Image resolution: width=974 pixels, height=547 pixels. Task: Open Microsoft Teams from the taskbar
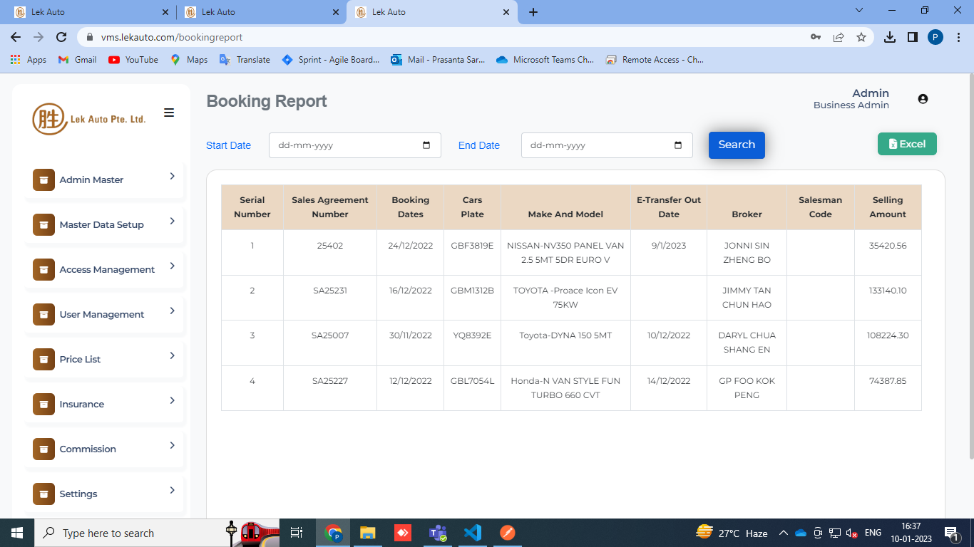pyautogui.click(x=437, y=533)
